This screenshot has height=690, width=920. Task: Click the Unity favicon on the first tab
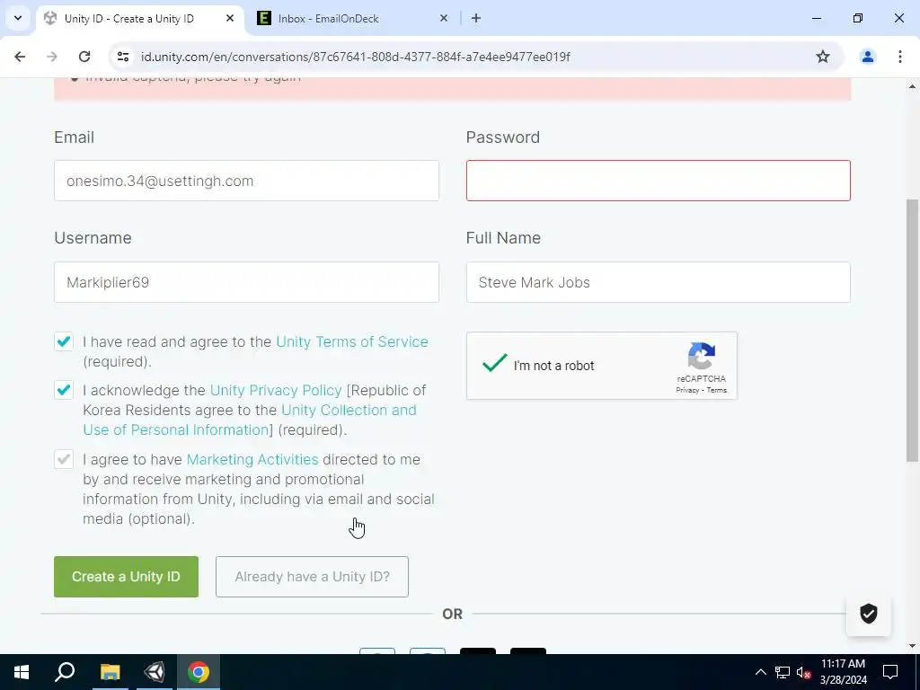coord(50,18)
